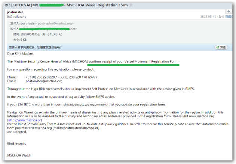
Task: Click the size value 9 KB
Action: tap(24, 40)
